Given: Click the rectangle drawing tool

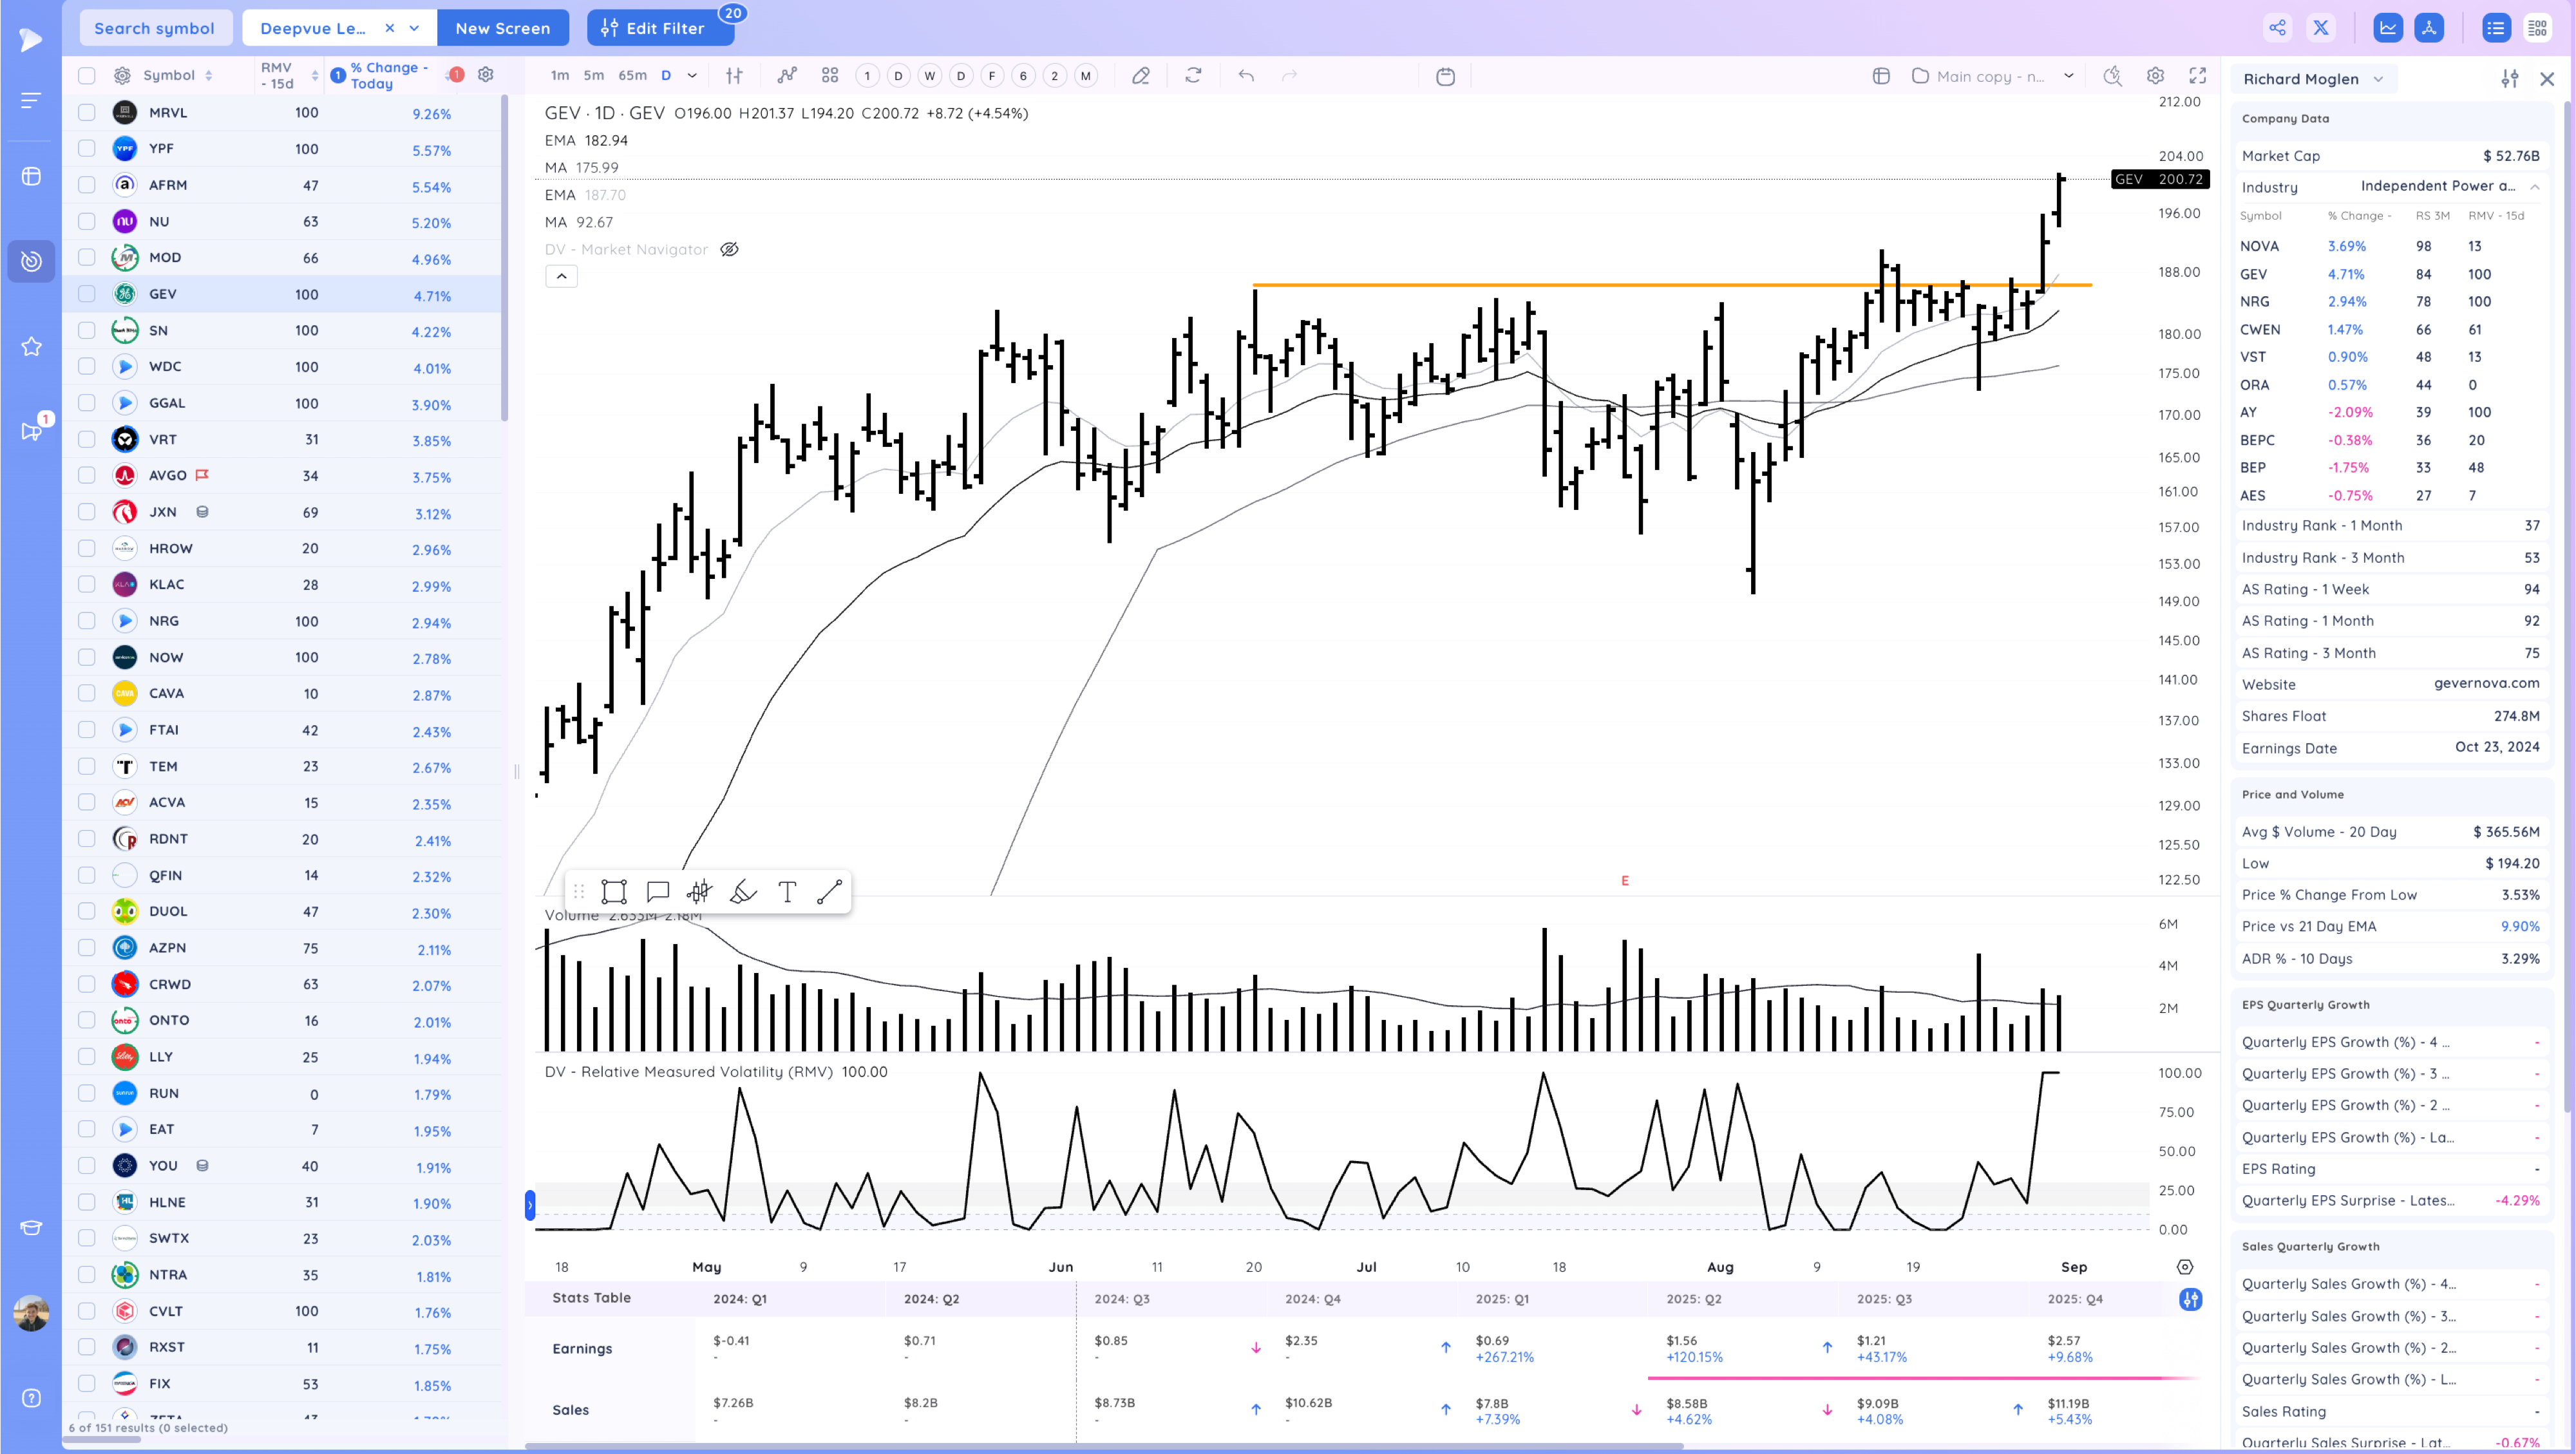Looking at the screenshot, I should 614,892.
